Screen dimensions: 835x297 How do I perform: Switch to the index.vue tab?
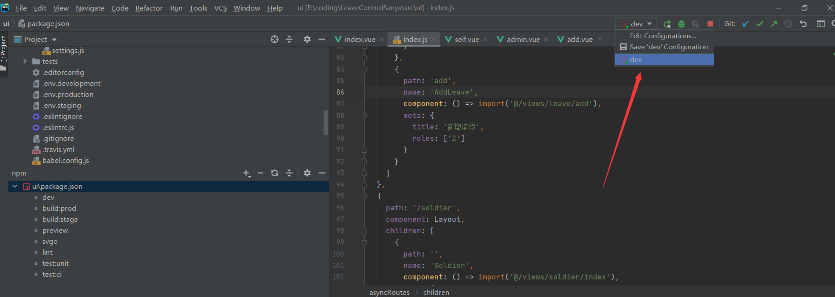point(359,39)
